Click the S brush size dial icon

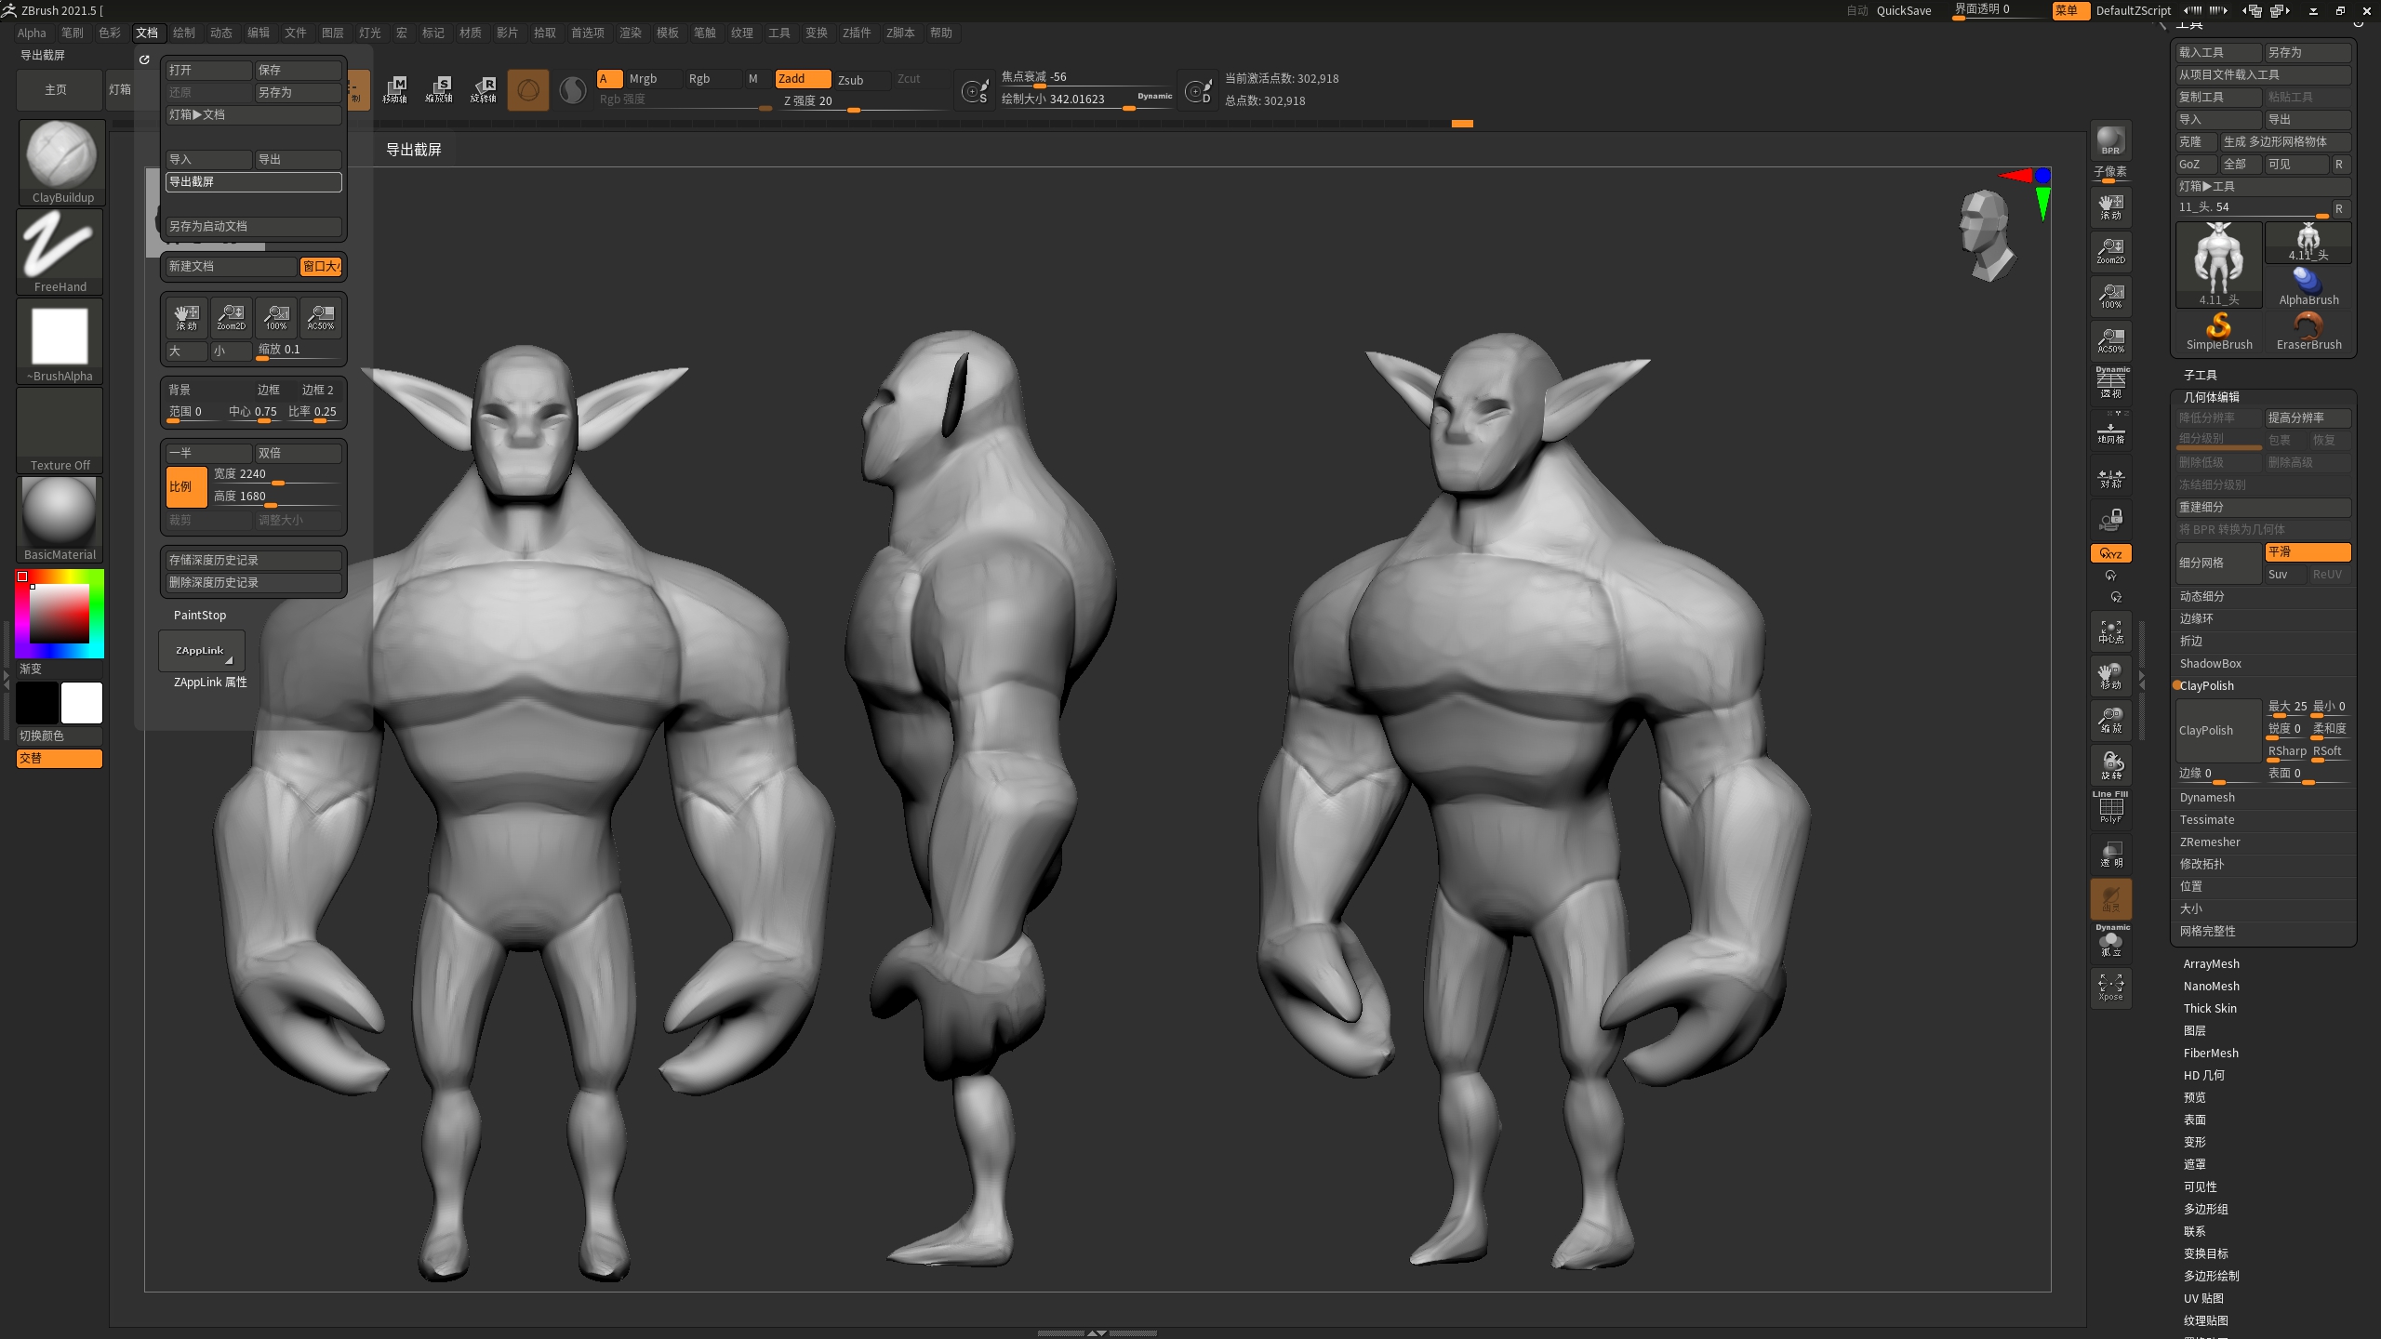(x=975, y=90)
